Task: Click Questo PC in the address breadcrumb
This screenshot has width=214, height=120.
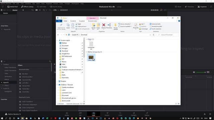Action: coord(75,35)
